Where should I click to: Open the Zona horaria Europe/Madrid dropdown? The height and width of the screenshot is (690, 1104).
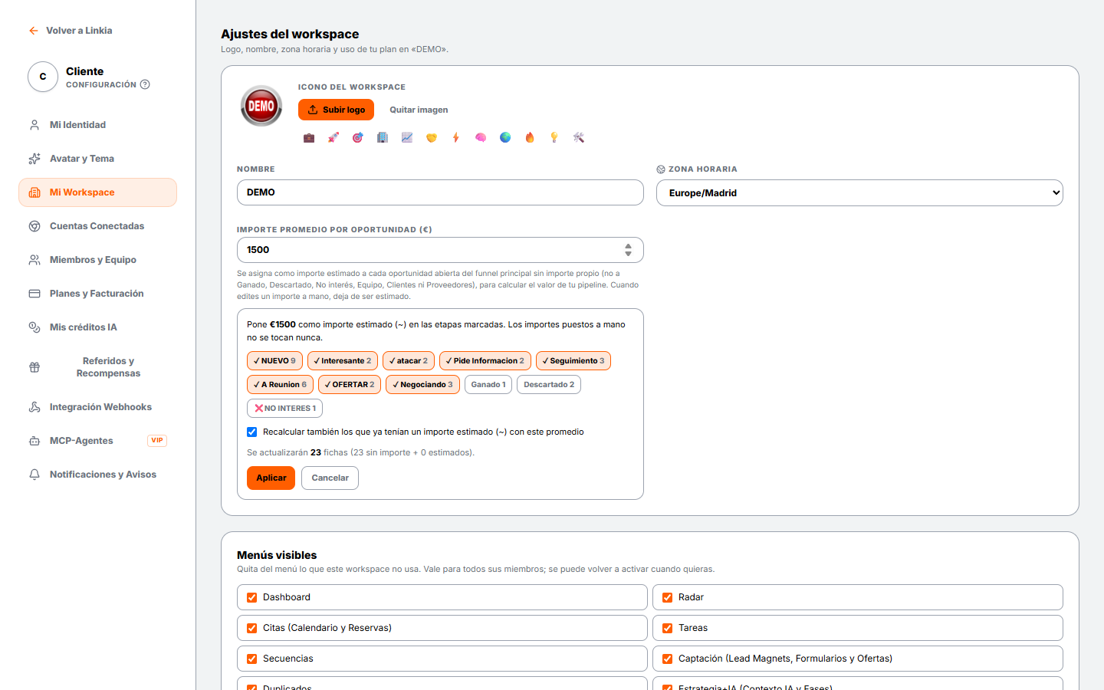[x=859, y=193]
